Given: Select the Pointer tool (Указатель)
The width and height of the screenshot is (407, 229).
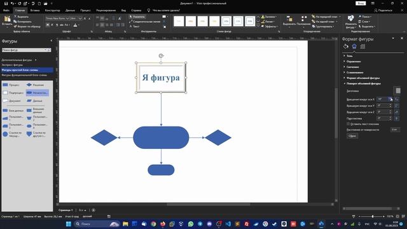Looking at the screenshot, I should pos(137,17).
